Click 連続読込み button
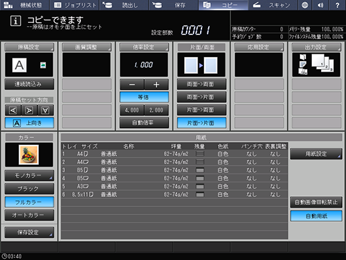 (x=29, y=84)
